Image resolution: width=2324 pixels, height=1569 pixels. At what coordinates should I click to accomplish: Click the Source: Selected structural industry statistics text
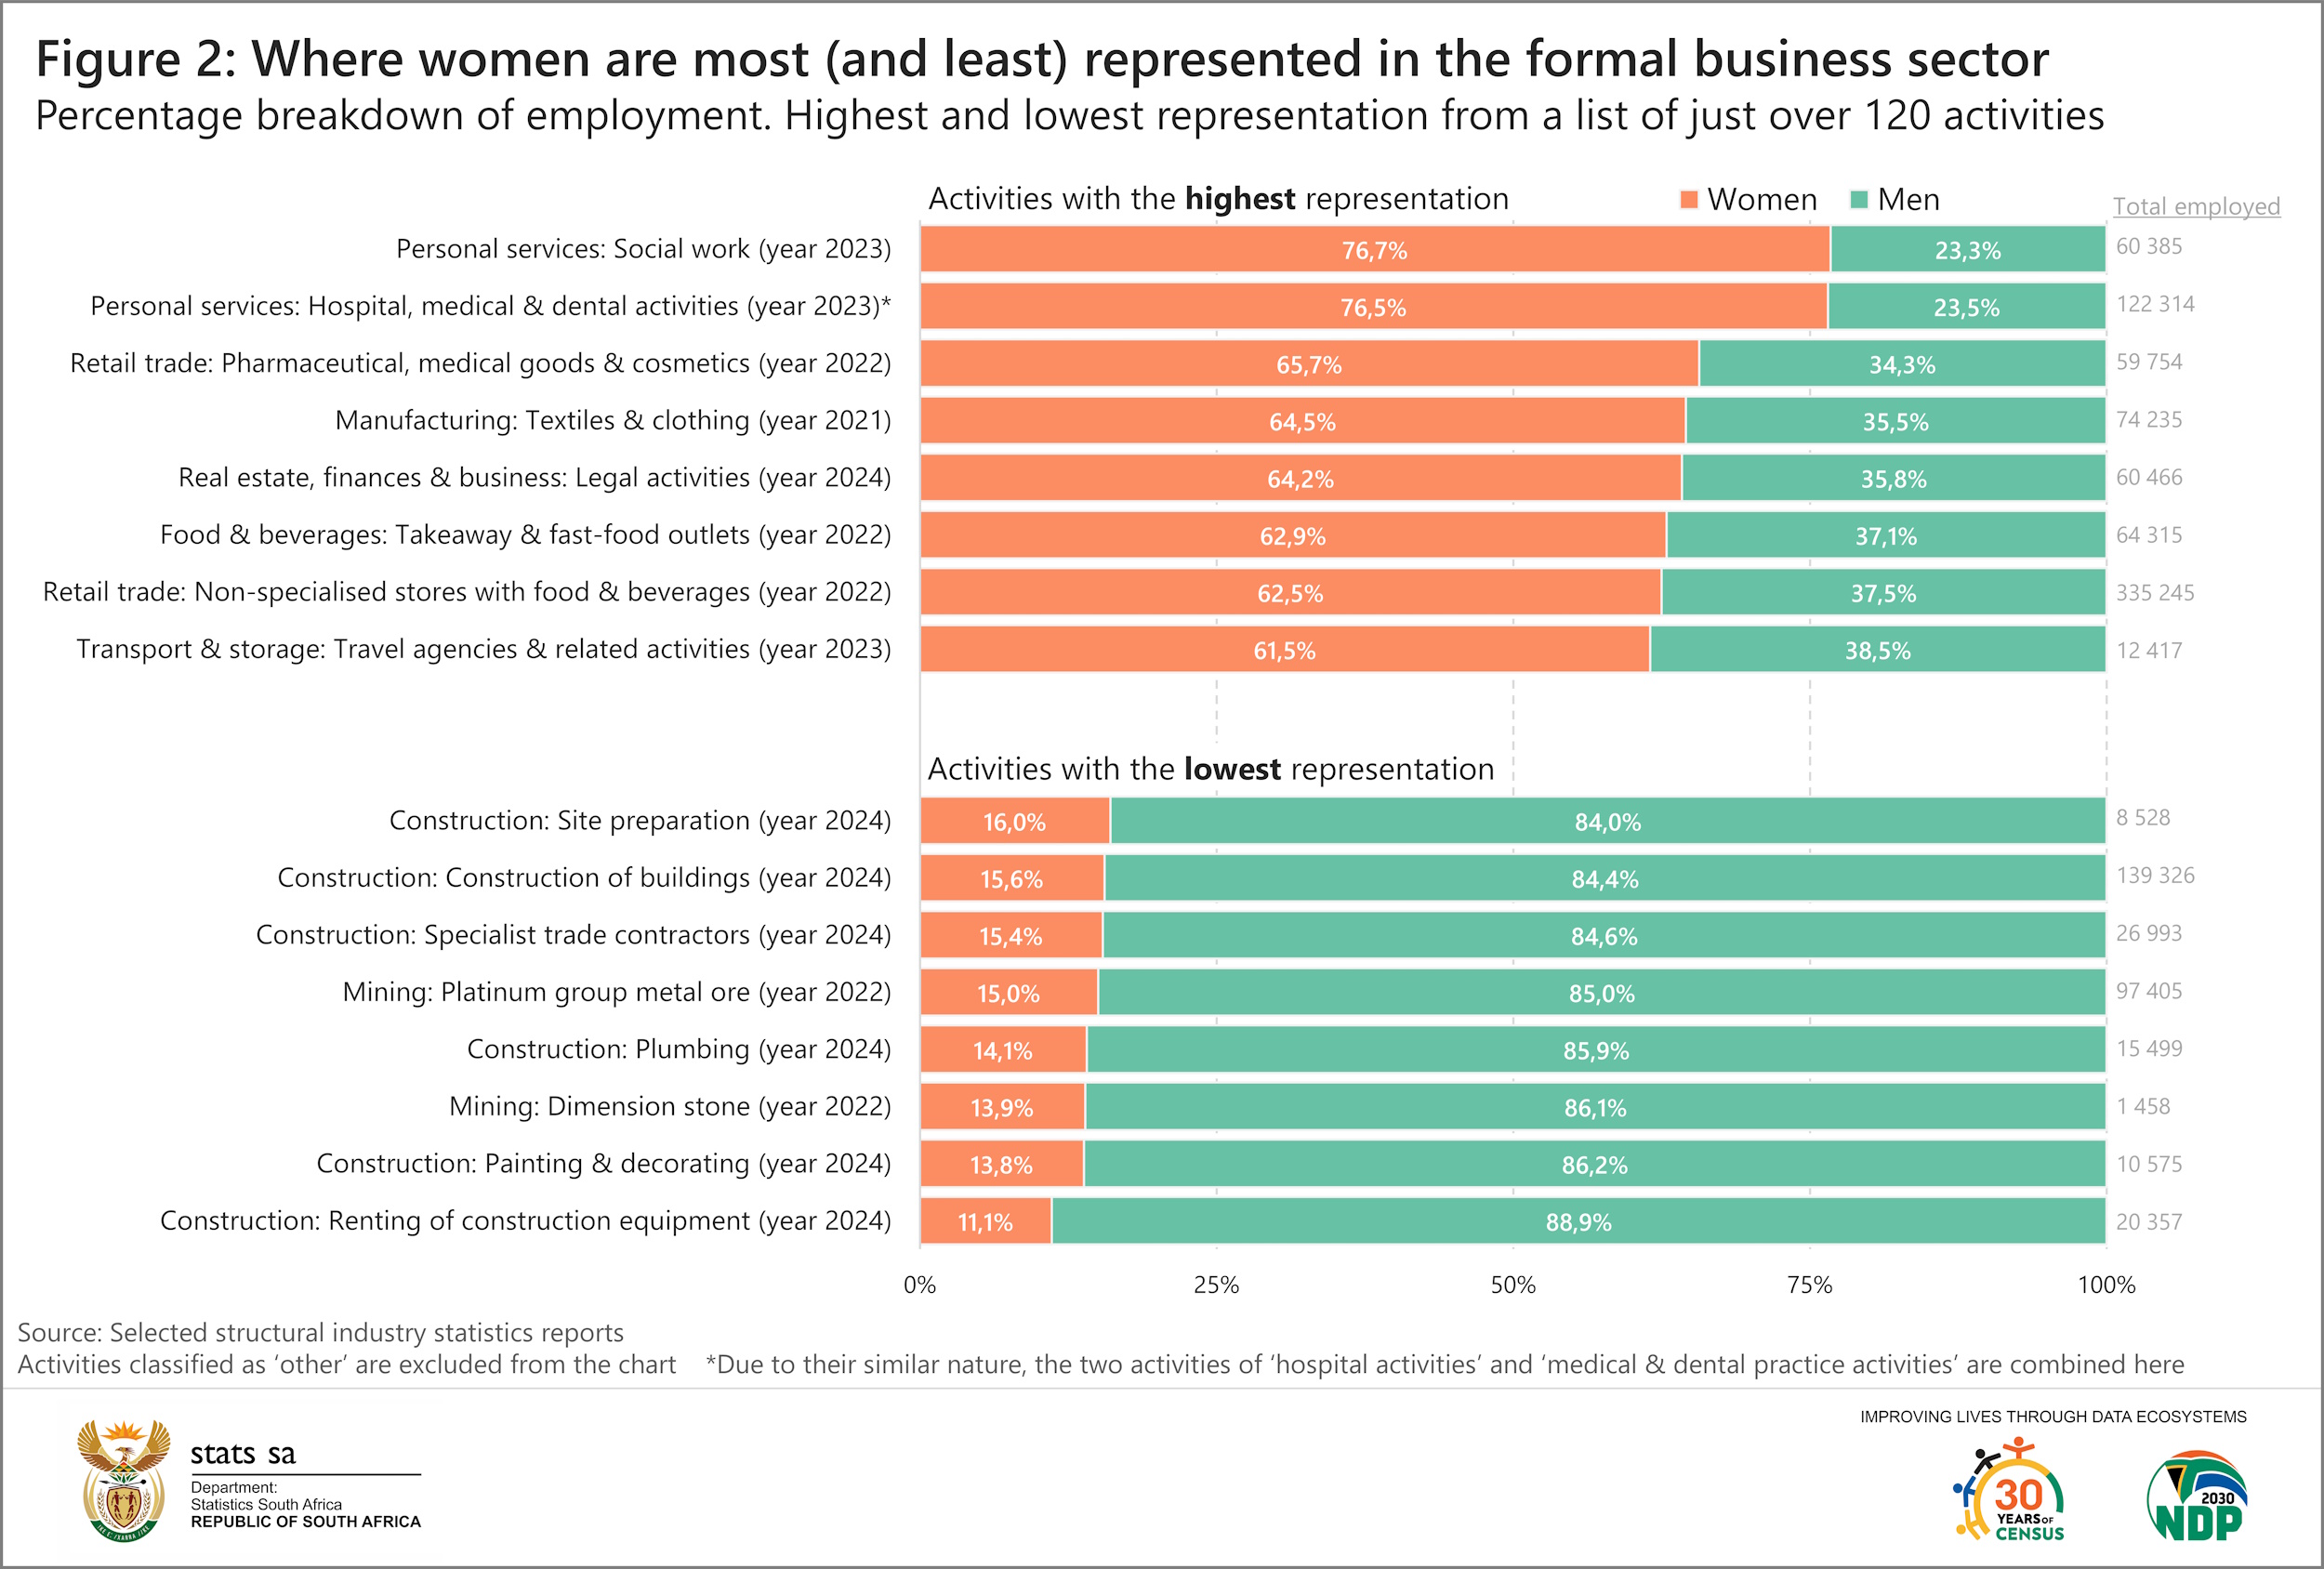tap(320, 1333)
